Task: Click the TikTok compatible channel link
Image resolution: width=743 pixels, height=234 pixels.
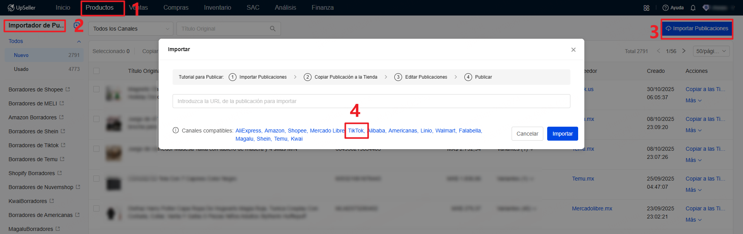Action: pos(356,131)
